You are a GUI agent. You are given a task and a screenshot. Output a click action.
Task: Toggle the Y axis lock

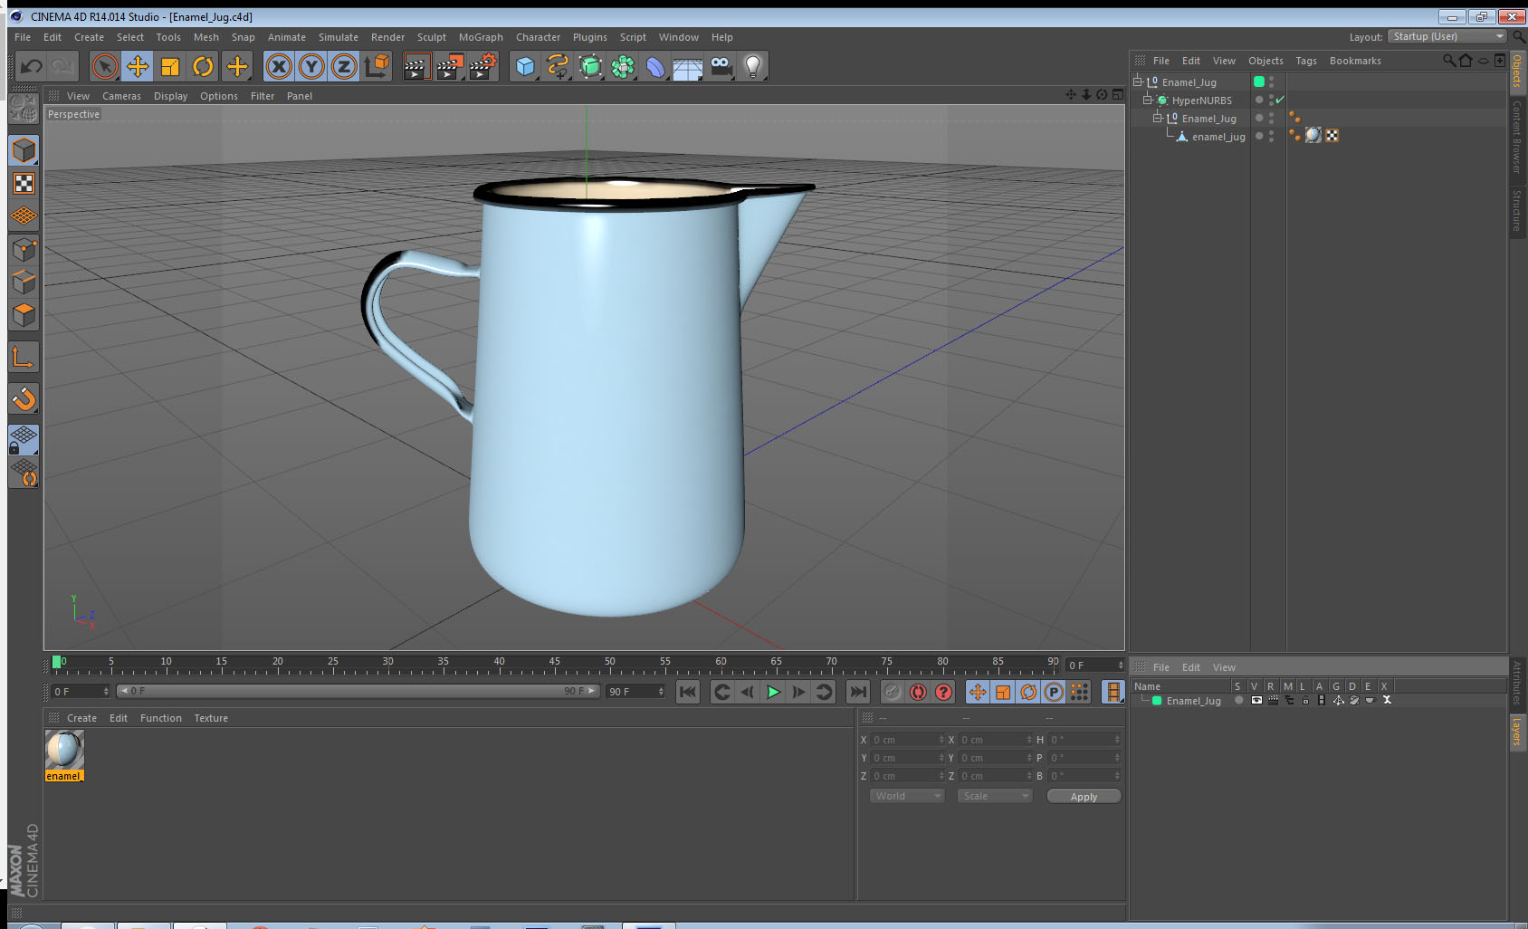(x=311, y=66)
